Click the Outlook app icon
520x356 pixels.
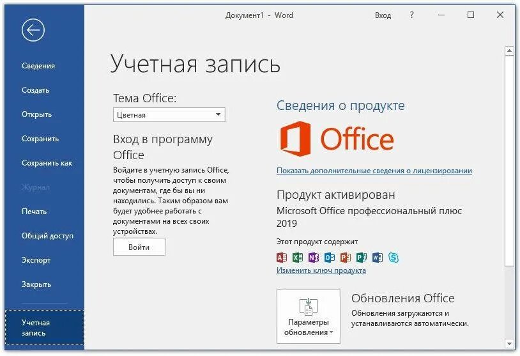(329, 258)
